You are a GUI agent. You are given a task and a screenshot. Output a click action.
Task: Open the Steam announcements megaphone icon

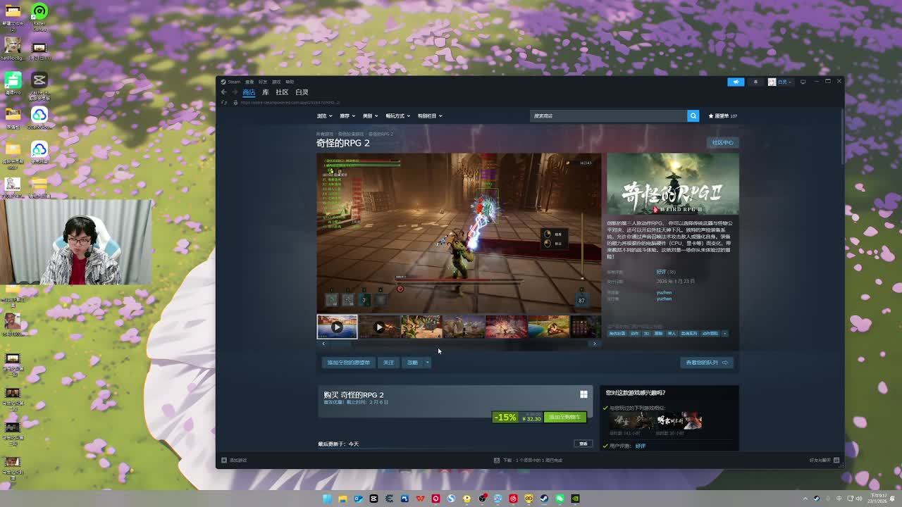pyautogui.click(x=735, y=82)
